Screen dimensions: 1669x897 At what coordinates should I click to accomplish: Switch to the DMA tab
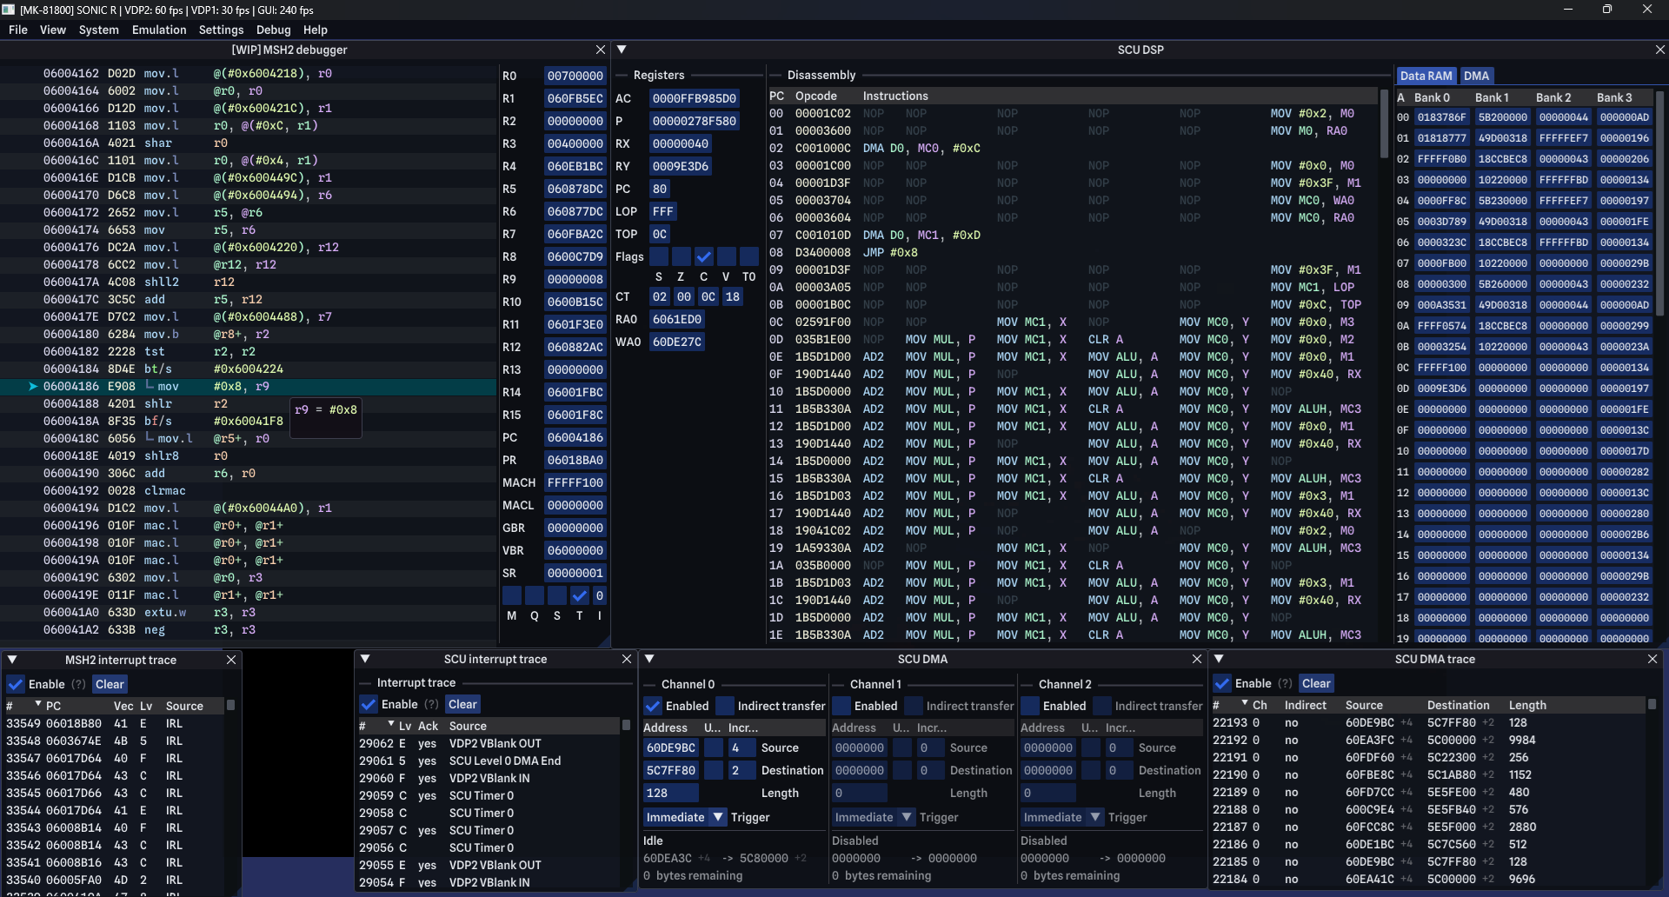pos(1476,76)
